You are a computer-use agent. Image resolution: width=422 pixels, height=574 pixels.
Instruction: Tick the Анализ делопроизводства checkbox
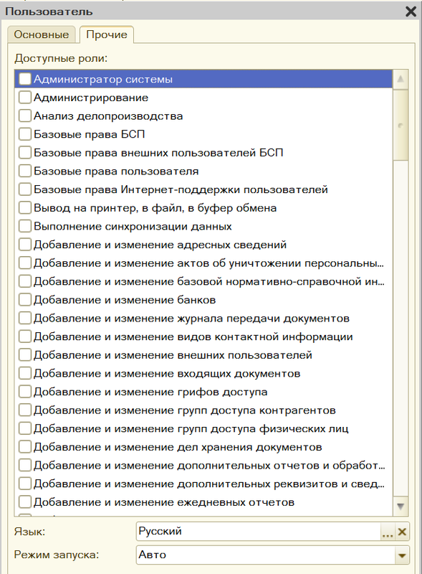click(x=25, y=116)
